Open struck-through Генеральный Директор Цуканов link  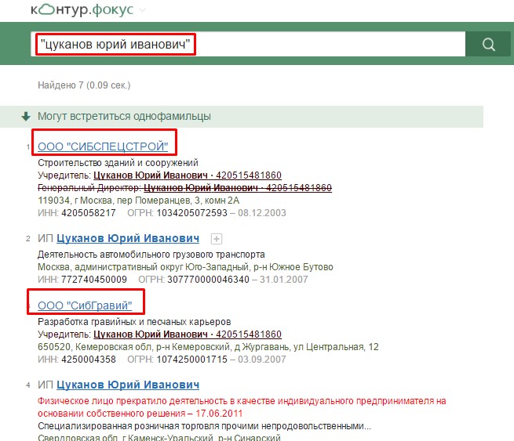coord(238,188)
